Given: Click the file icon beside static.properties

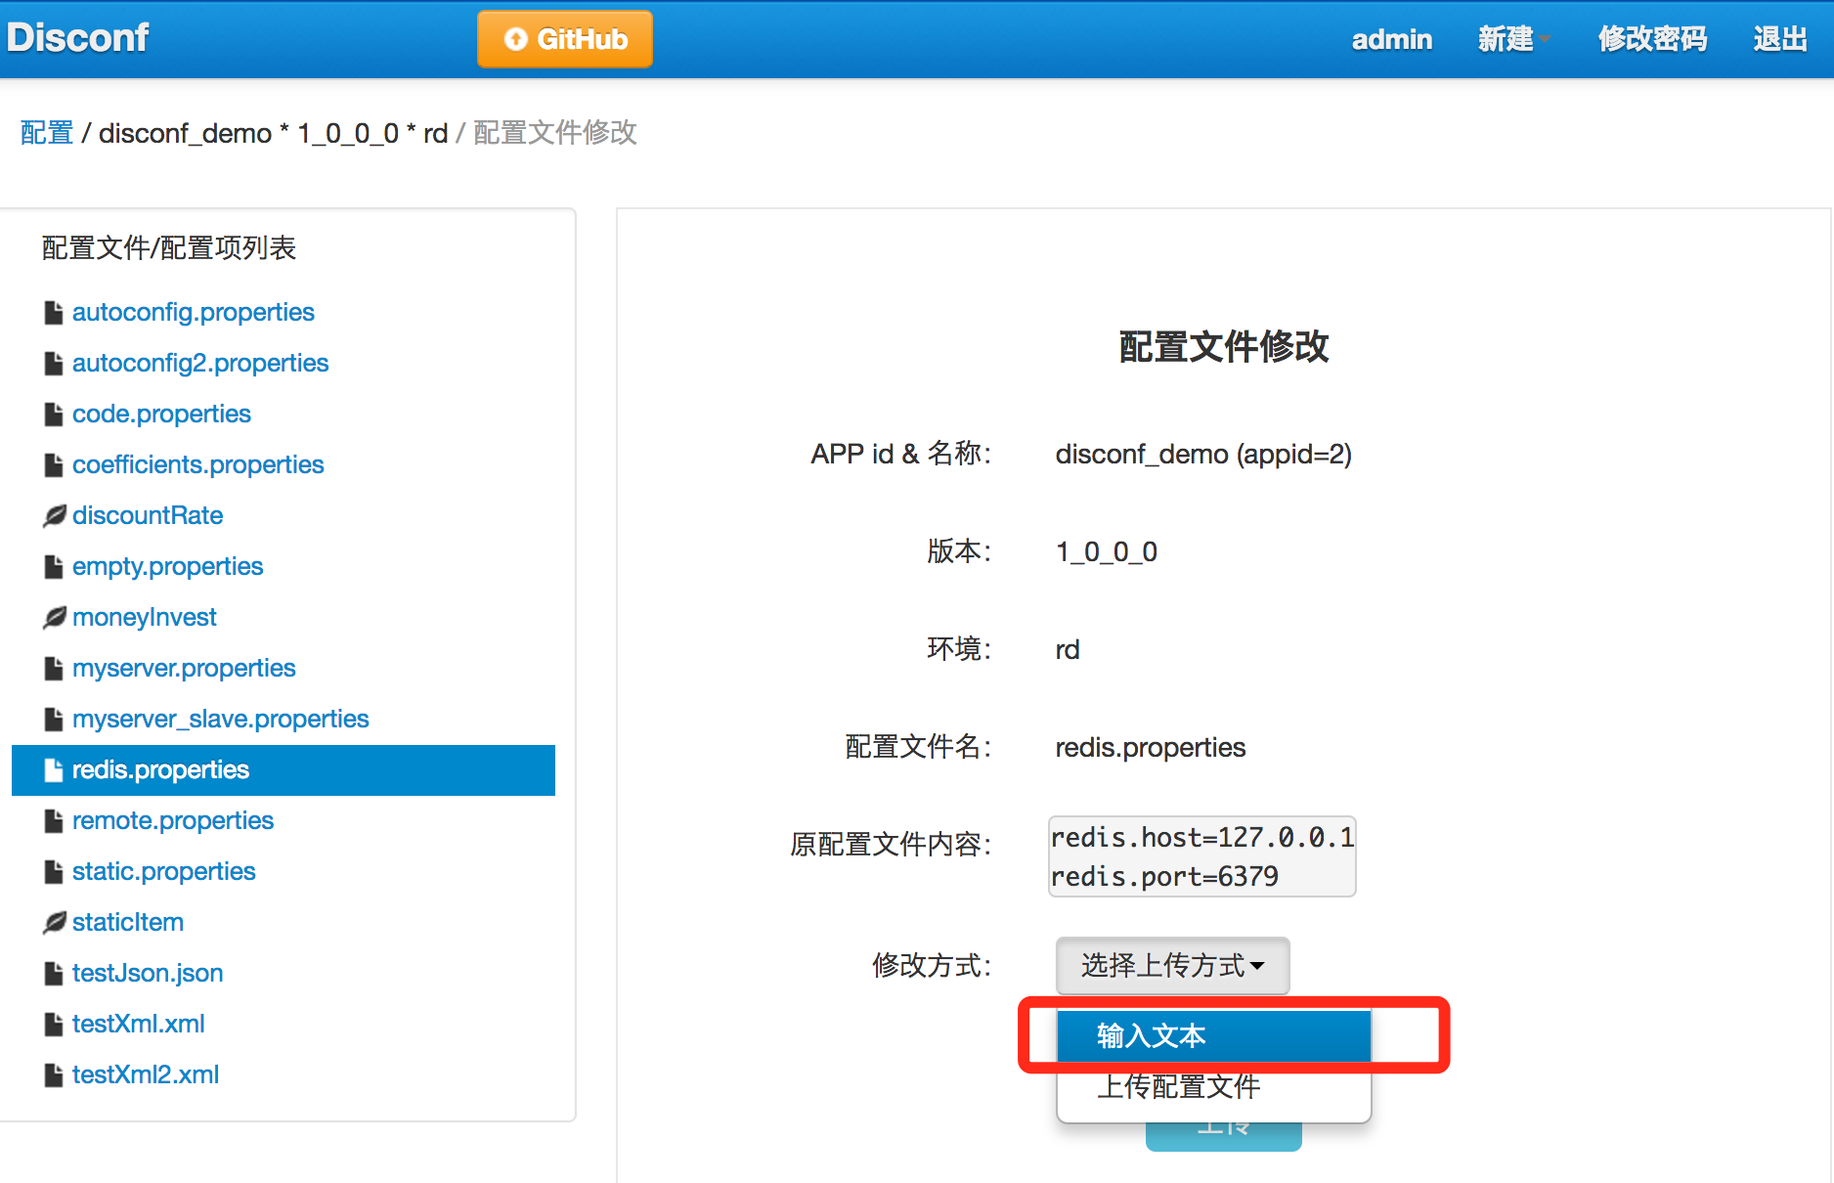Looking at the screenshot, I should [x=54, y=872].
